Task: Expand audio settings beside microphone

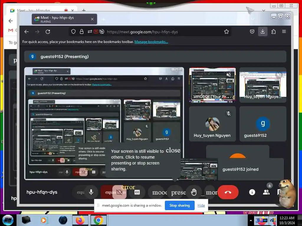Action: coord(80,192)
